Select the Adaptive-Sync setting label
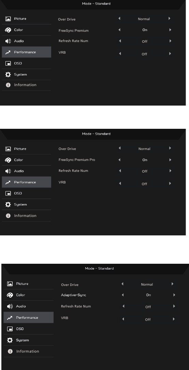This screenshot has height=370, width=189. (x=74, y=295)
